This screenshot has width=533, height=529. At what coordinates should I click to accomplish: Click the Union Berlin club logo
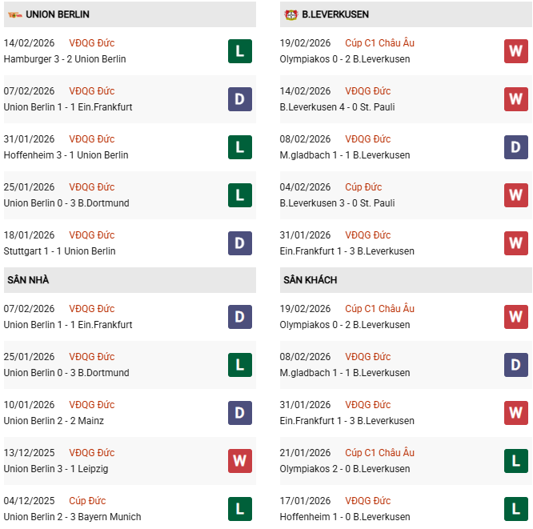pyautogui.click(x=14, y=14)
